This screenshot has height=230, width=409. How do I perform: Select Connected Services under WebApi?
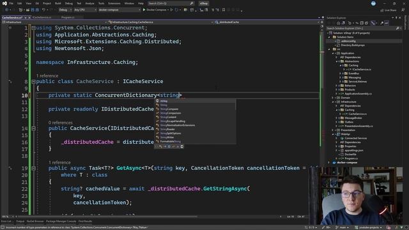tap(355, 138)
